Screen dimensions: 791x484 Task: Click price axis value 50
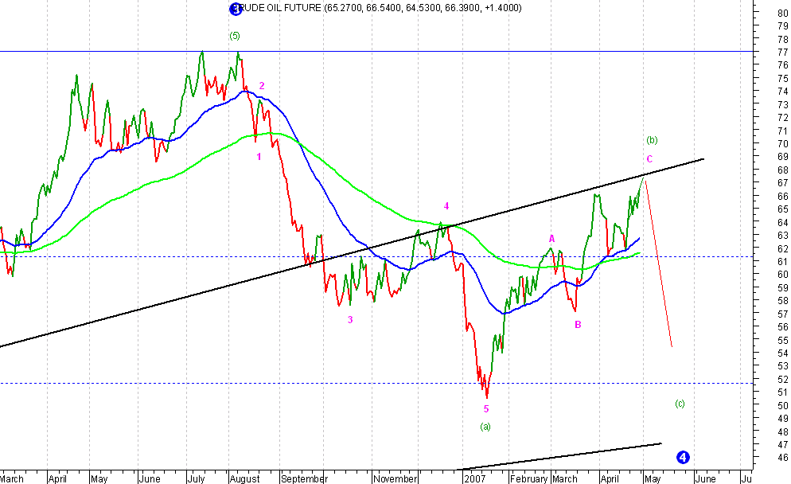tap(783, 405)
